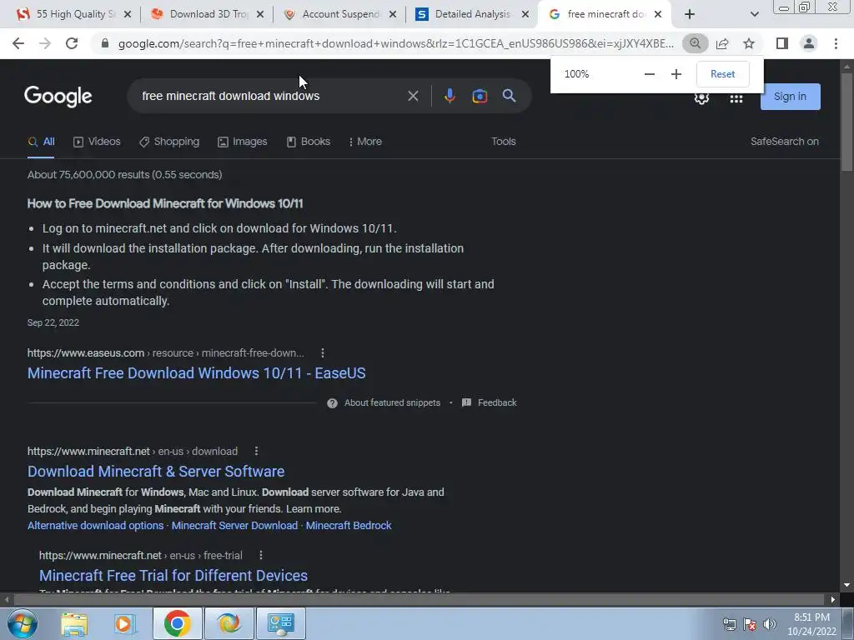This screenshot has width=854, height=640.
Task: Select the Shopping search filter
Action: tap(168, 142)
